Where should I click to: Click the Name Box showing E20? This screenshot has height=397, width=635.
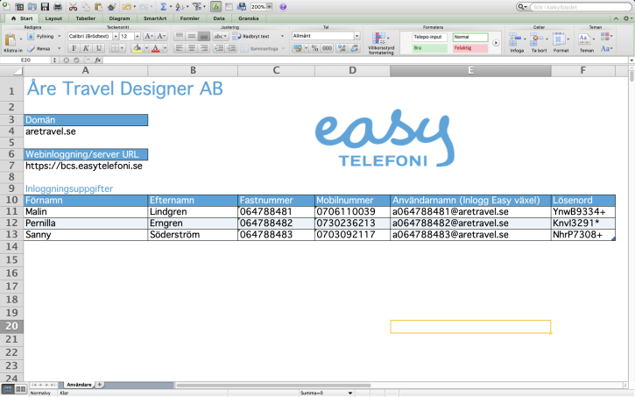point(26,60)
